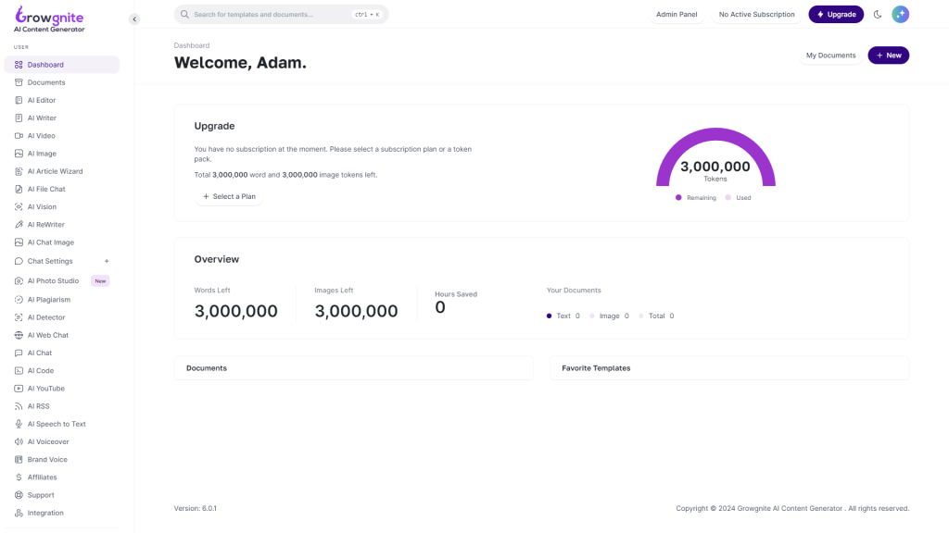
Task: Click the purple tokens gauge arc
Action: (668, 157)
